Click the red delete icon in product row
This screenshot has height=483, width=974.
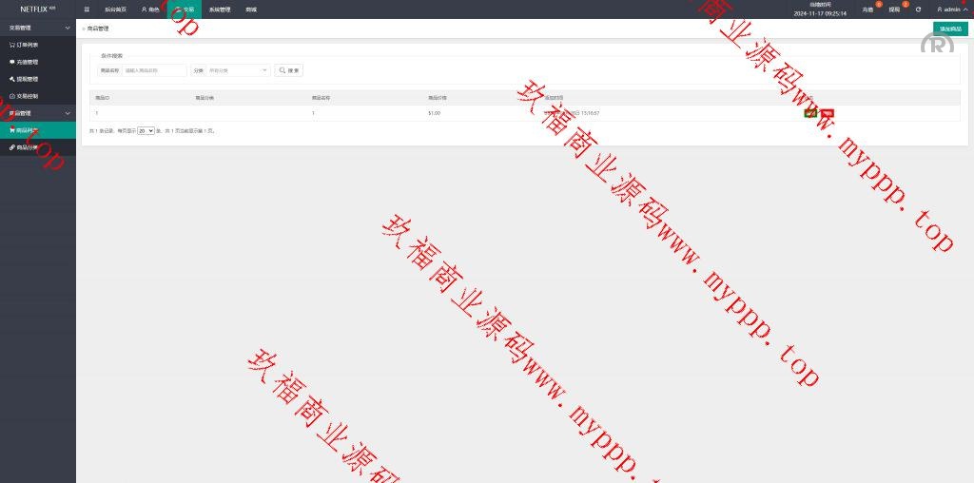(x=828, y=113)
